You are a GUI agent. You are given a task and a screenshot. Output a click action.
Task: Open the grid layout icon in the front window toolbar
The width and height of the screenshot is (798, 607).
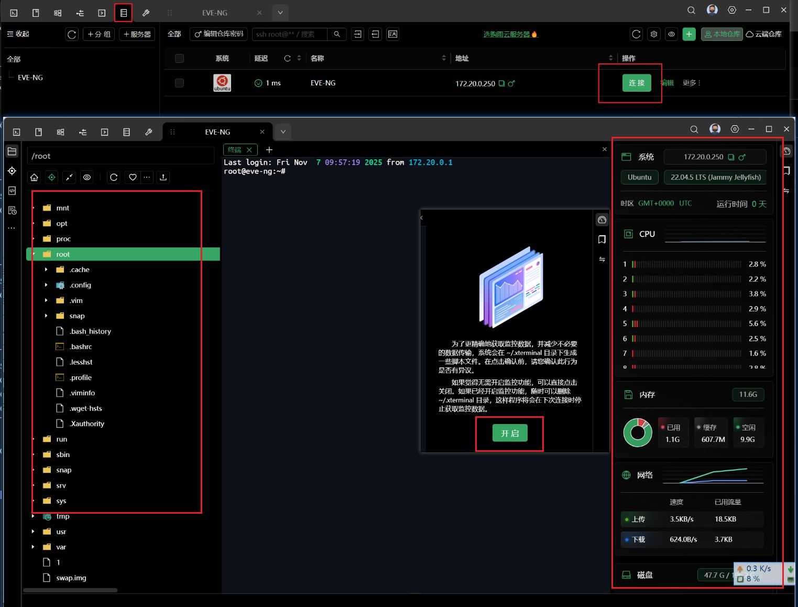61,132
